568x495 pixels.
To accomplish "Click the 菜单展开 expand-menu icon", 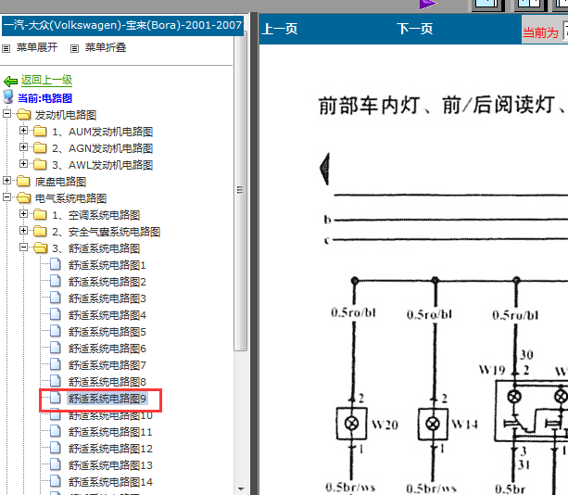I will point(6,48).
